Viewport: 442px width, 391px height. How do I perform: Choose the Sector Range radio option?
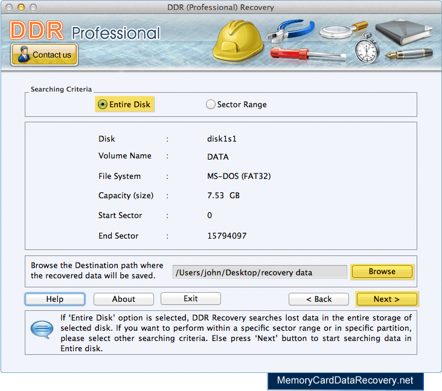pyautogui.click(x=236, y=104)
